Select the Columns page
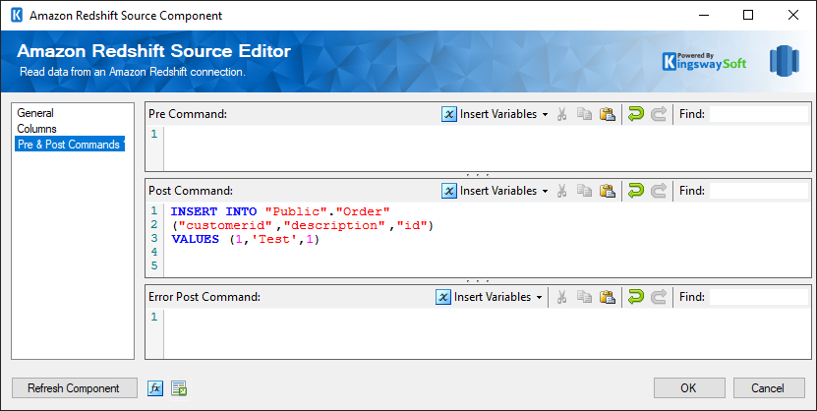 pyautogui.click(x=37, y=129)
